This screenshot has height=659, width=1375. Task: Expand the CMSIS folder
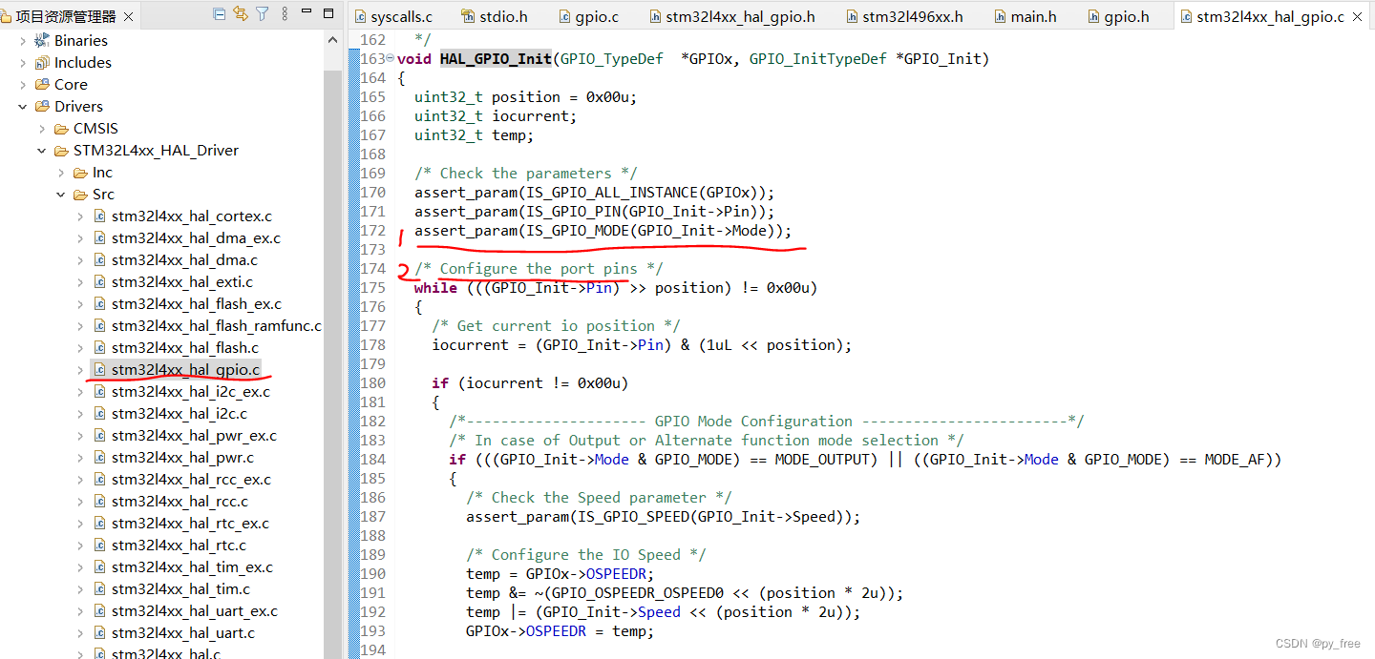[41, 128]
